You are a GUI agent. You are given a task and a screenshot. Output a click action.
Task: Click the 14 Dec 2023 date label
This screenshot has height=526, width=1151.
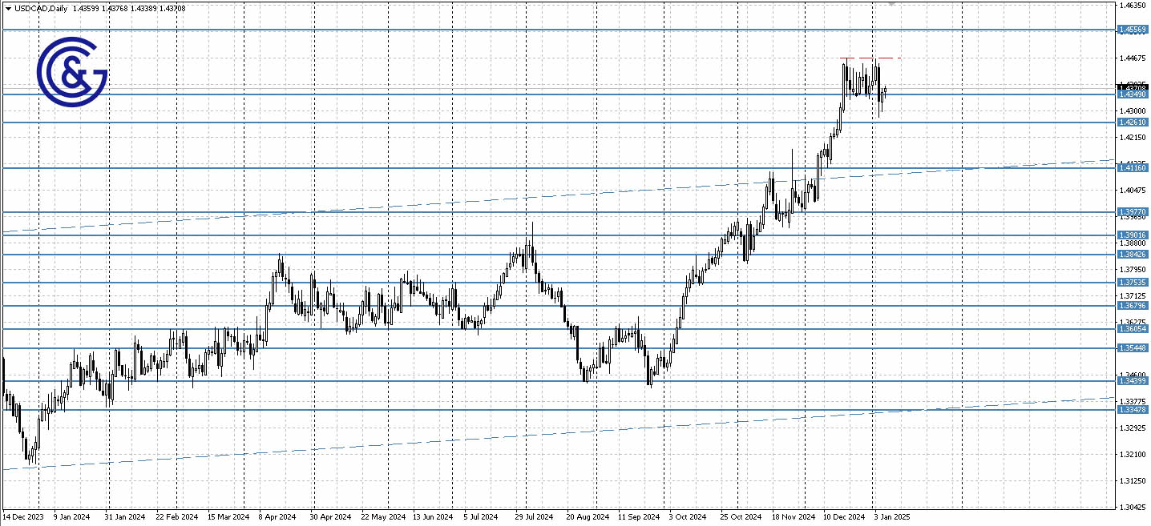[x=22, y=517]
